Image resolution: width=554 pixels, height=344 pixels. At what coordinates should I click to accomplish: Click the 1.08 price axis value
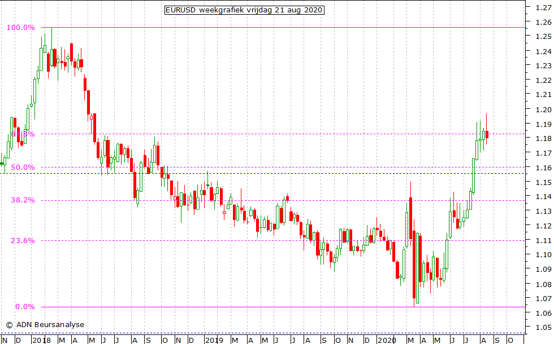click(x=543, y=284)
